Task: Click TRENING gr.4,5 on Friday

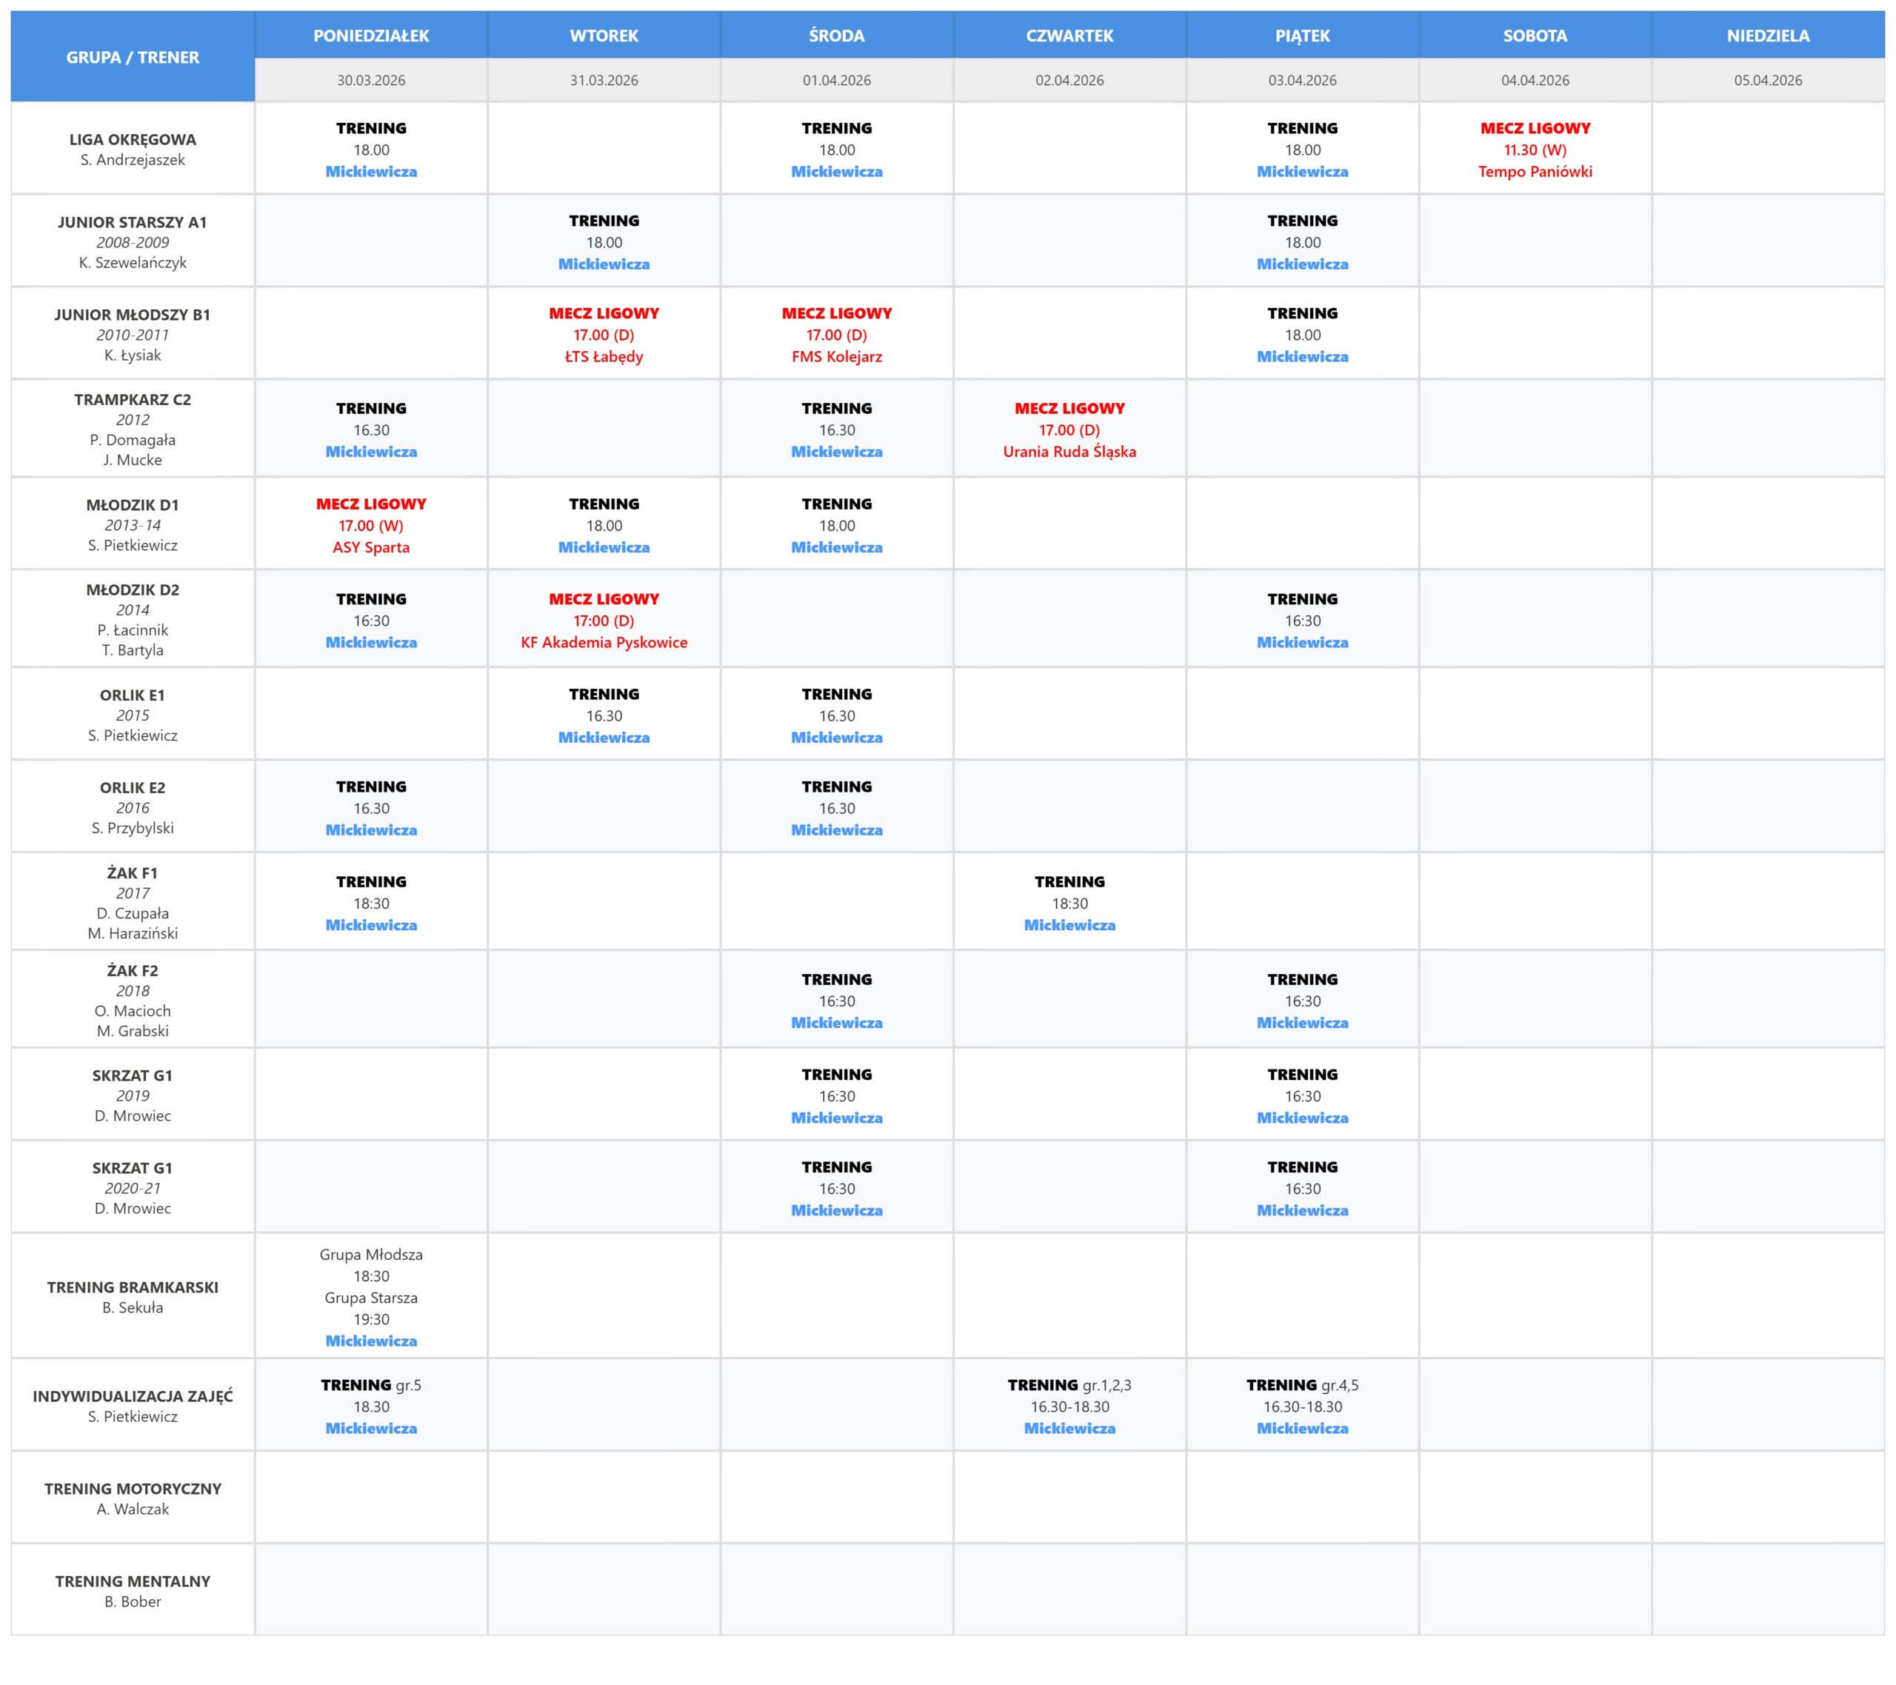Action: (1302, 1385)
